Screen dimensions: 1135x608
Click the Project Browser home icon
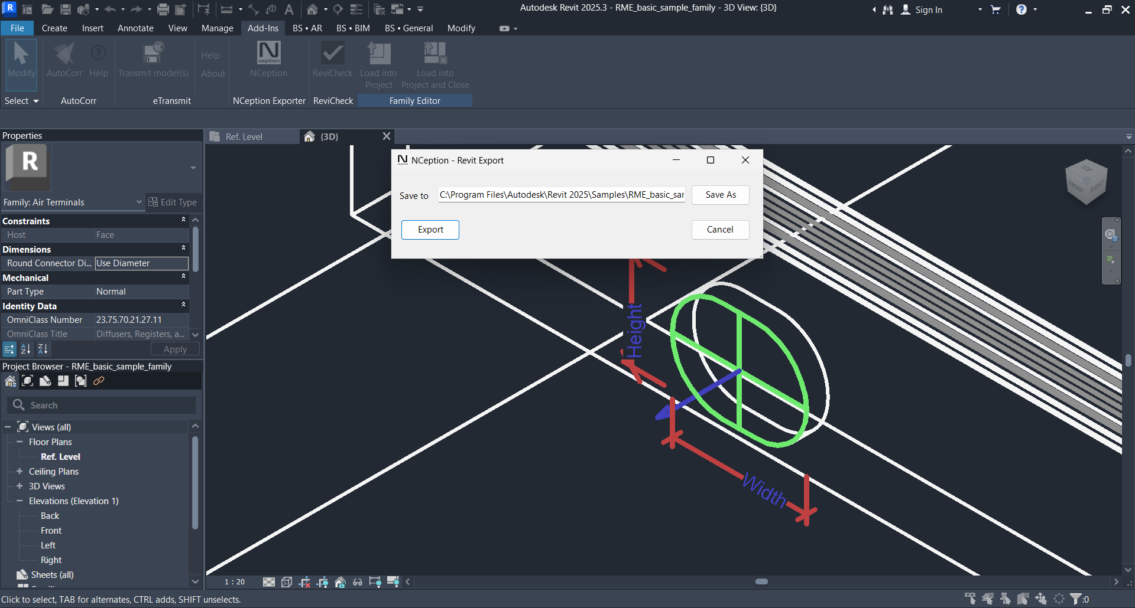coord(10,381)
